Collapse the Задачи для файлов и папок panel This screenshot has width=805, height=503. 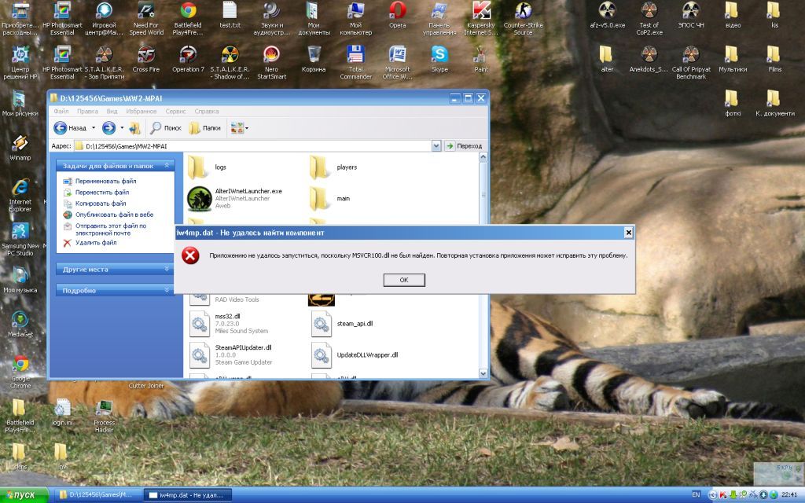coord(167,166)
